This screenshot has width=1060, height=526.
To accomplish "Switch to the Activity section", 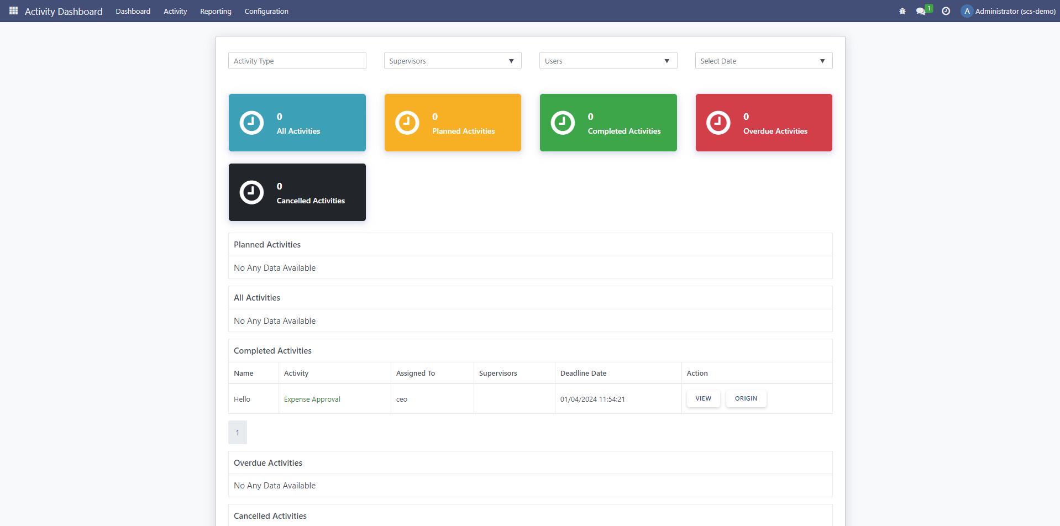I will [x=175, y=11].
